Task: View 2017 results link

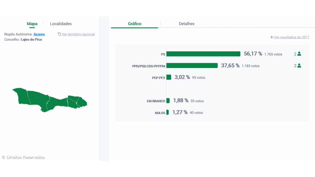Action: pyautogui.click(x=292, y=37)
